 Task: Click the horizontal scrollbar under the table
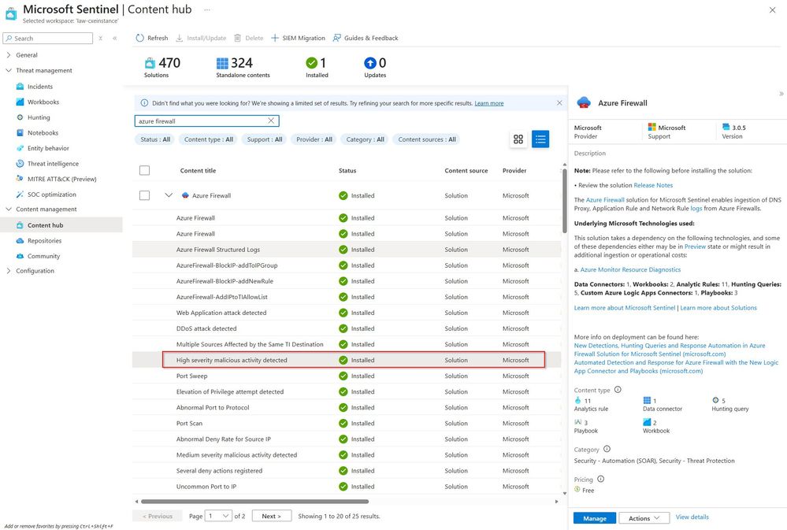[x=254, y=501]
